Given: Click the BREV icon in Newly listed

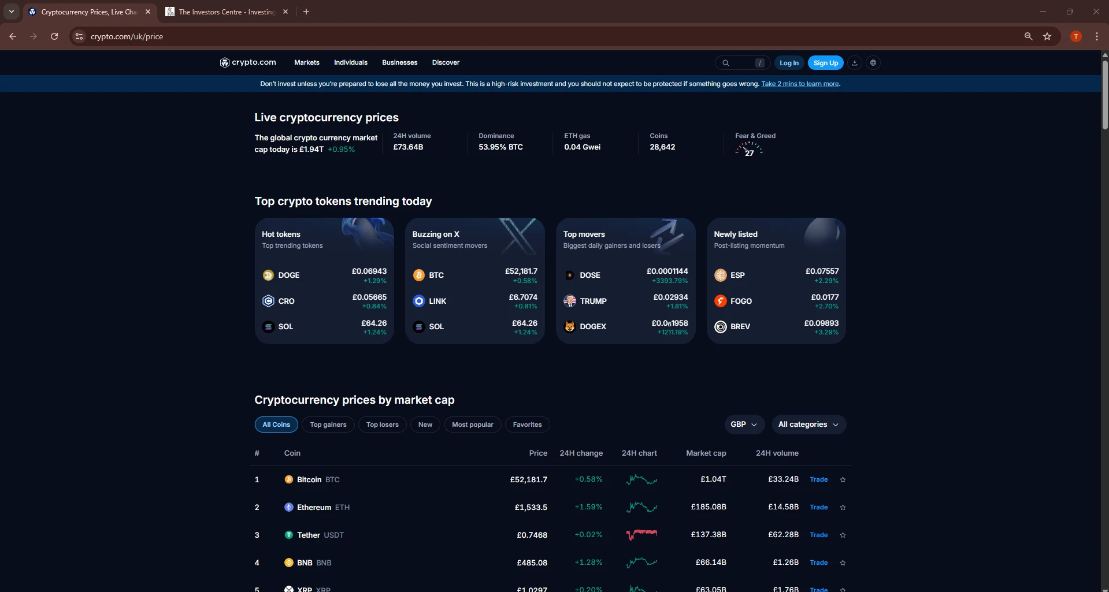Looking at the screenshot, I should 721,327.
